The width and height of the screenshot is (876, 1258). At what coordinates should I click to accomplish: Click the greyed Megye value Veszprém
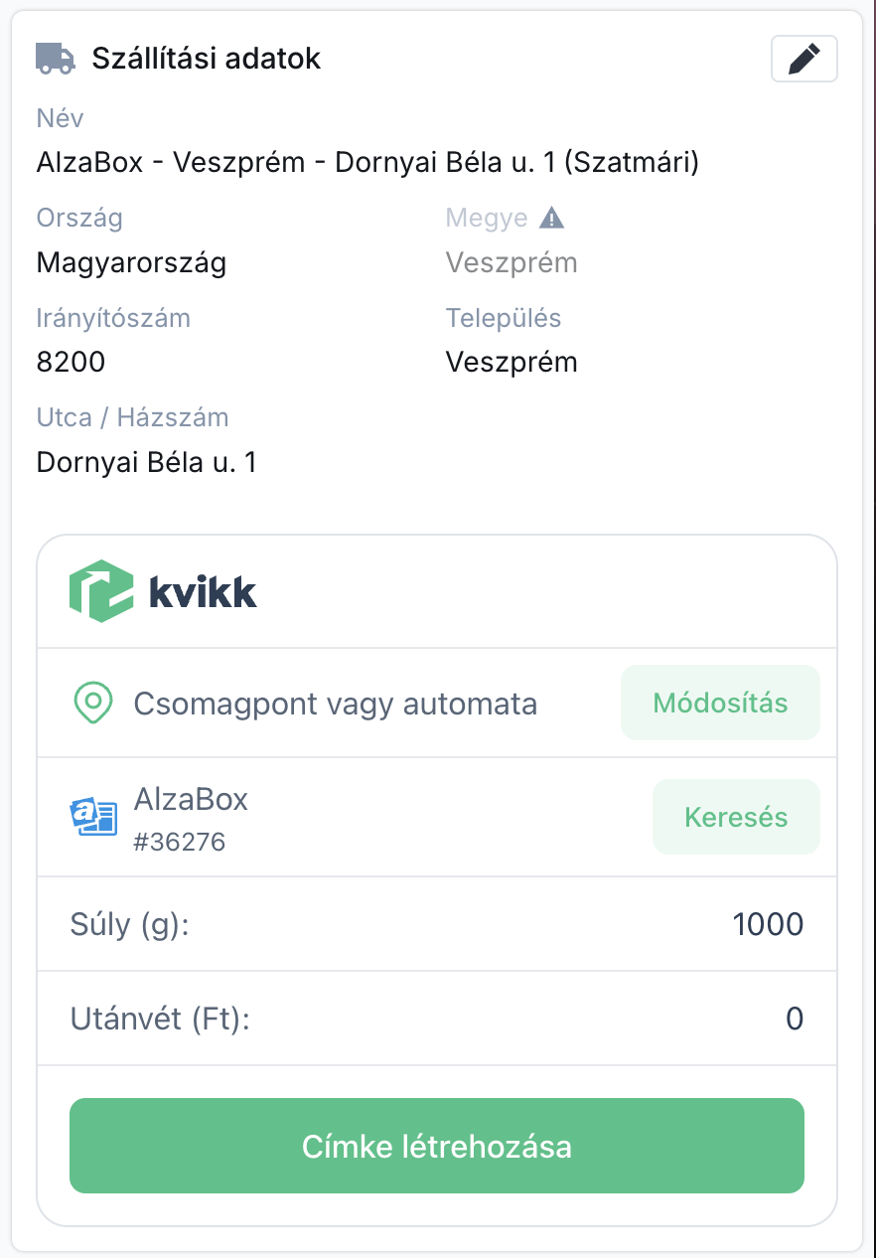(511, 262)
